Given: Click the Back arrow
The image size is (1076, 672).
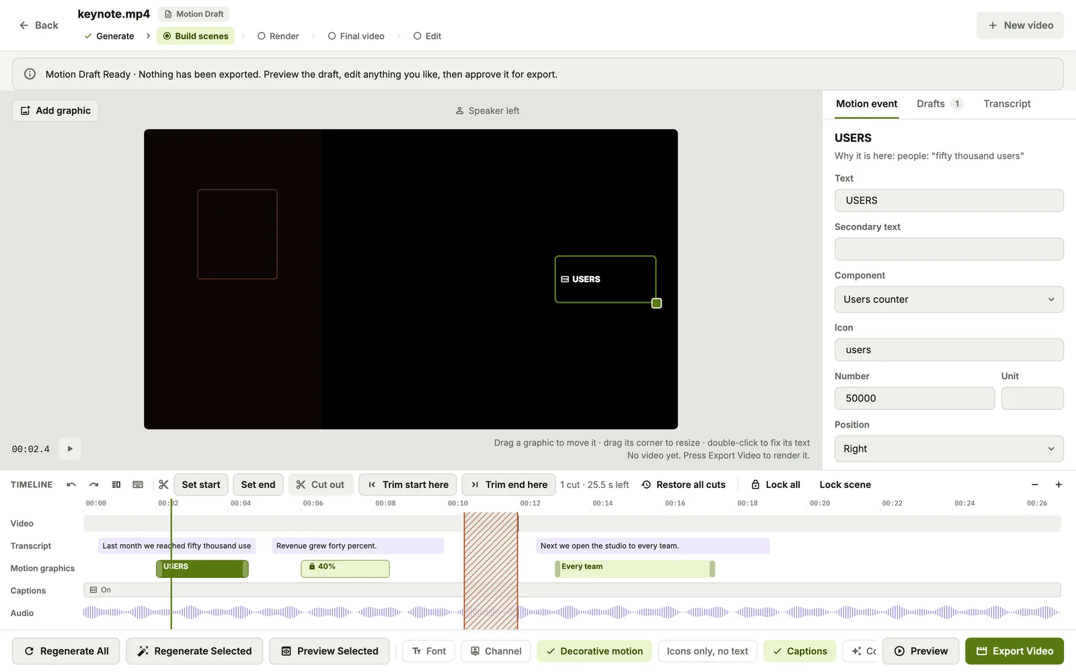Looking at the screenshot, I should click(24, 26).
